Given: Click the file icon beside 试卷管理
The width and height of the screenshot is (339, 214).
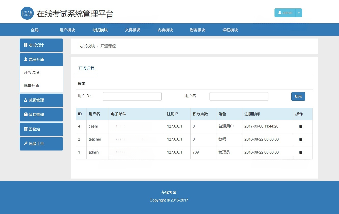Looking at the screenshot, I should click(x=25, y=115).
